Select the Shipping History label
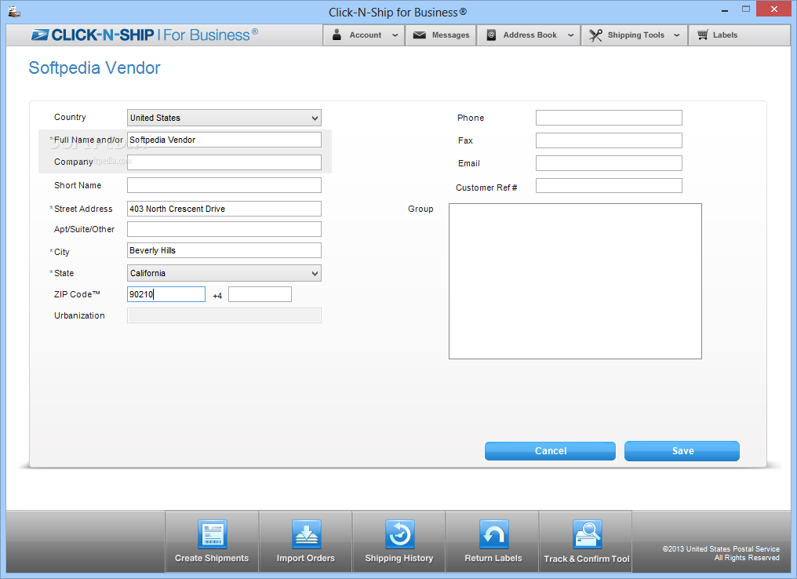The image size is (797, 579). click(399, 558)
